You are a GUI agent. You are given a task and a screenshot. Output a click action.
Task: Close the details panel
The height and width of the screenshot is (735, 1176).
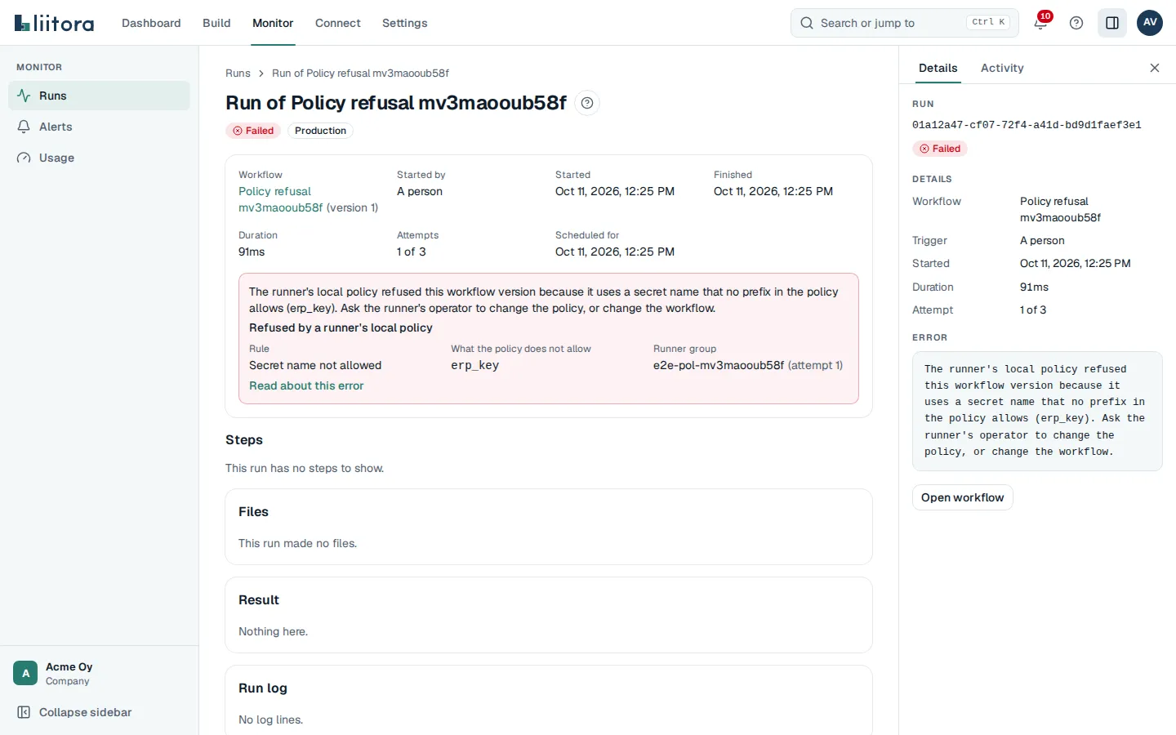(x=1155, y=68)
